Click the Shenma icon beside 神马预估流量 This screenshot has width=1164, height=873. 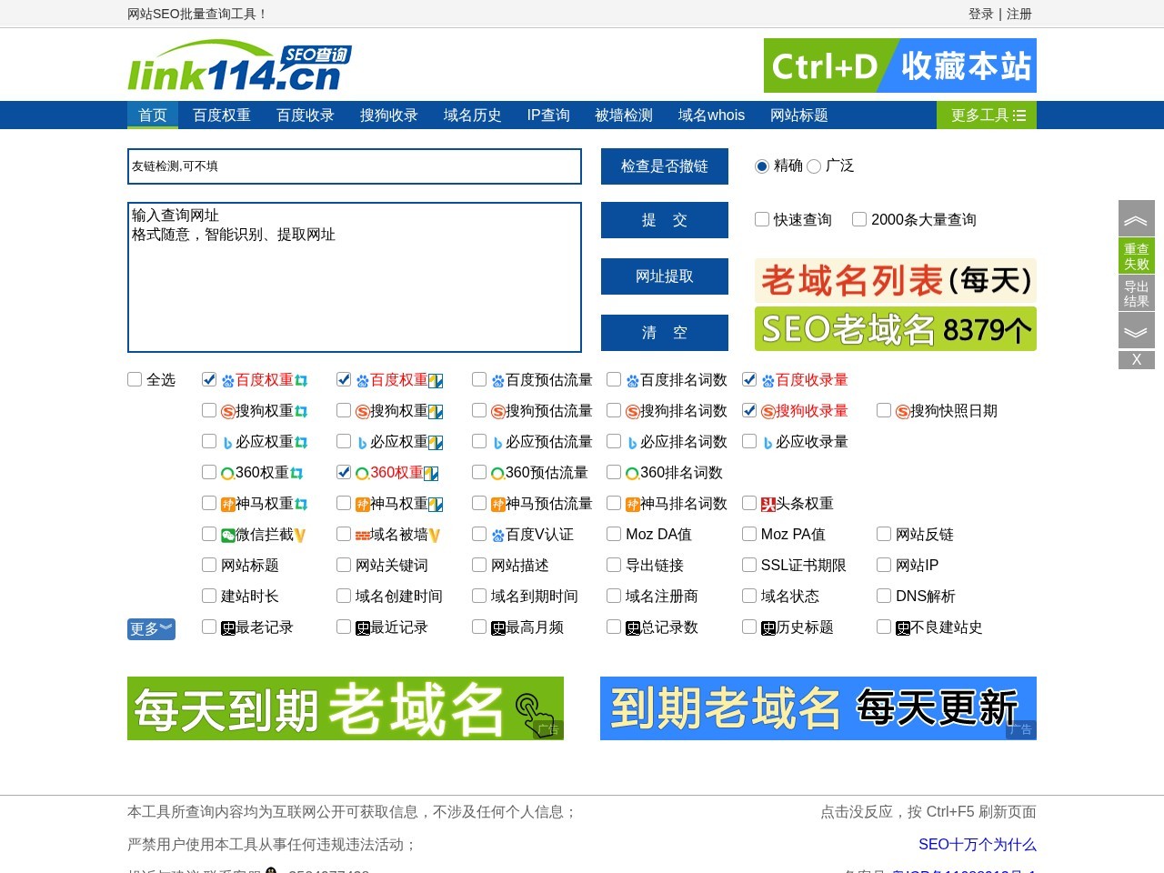point(498,505)
